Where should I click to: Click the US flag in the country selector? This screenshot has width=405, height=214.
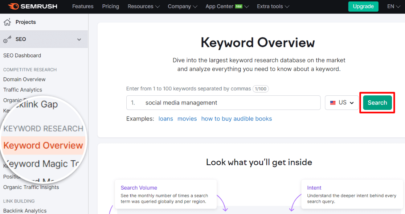pos(334,103)
